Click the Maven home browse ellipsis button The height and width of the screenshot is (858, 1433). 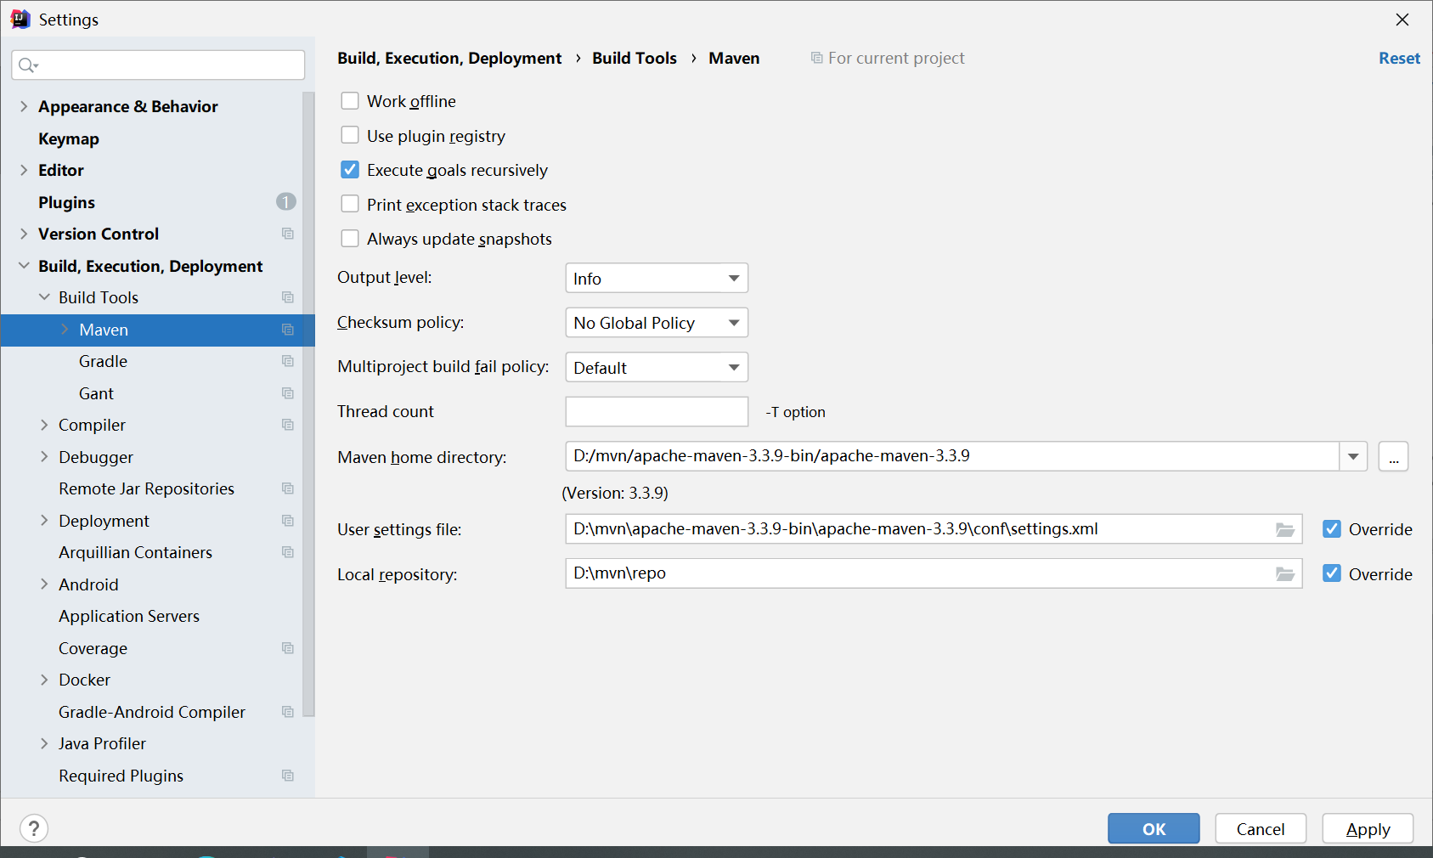point(1393,457)
